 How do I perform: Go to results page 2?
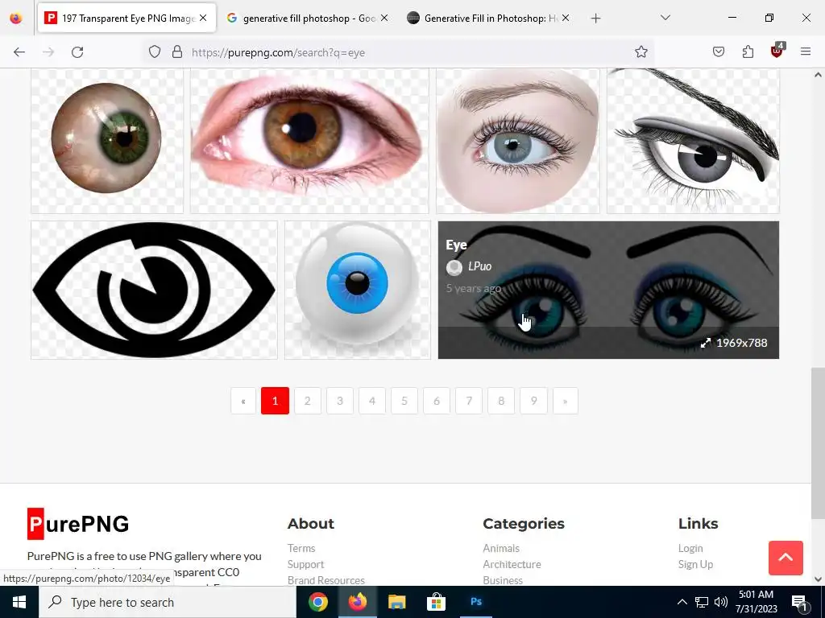[308, 401]
